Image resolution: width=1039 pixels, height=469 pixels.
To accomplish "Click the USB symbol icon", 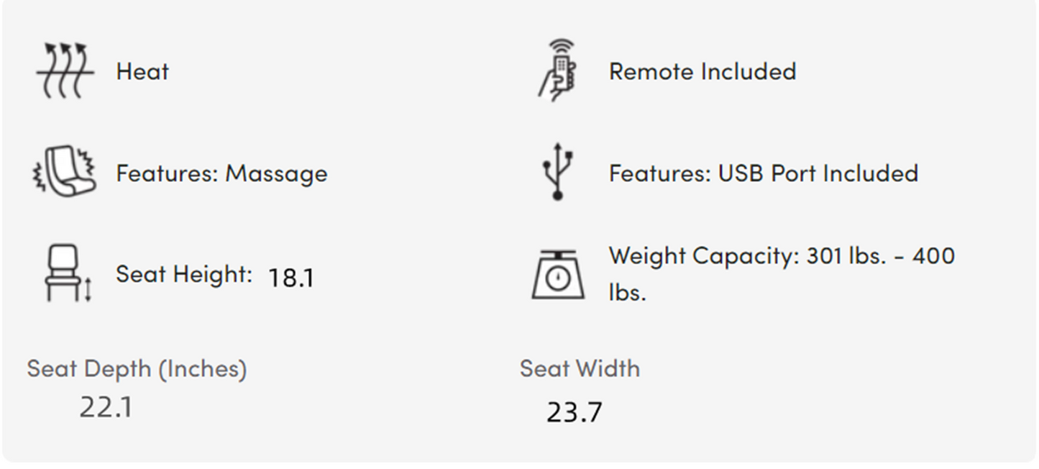I will (557, 171).
